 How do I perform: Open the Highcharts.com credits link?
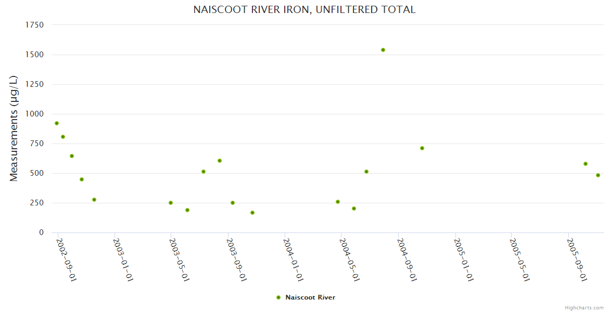point(584,308)
